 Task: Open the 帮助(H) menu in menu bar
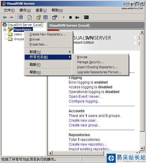(57, 10)
